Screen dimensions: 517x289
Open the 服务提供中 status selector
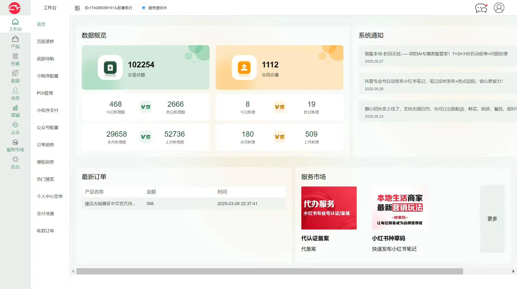[154, 8]
